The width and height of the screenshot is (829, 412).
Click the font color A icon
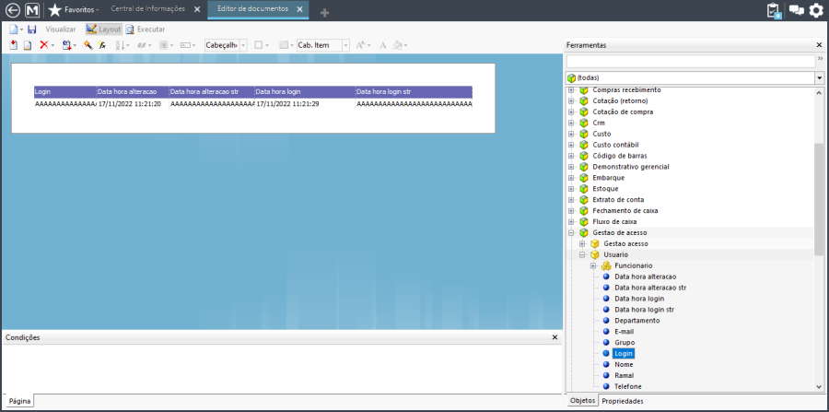pyautogui.click(x=383, y=45)
